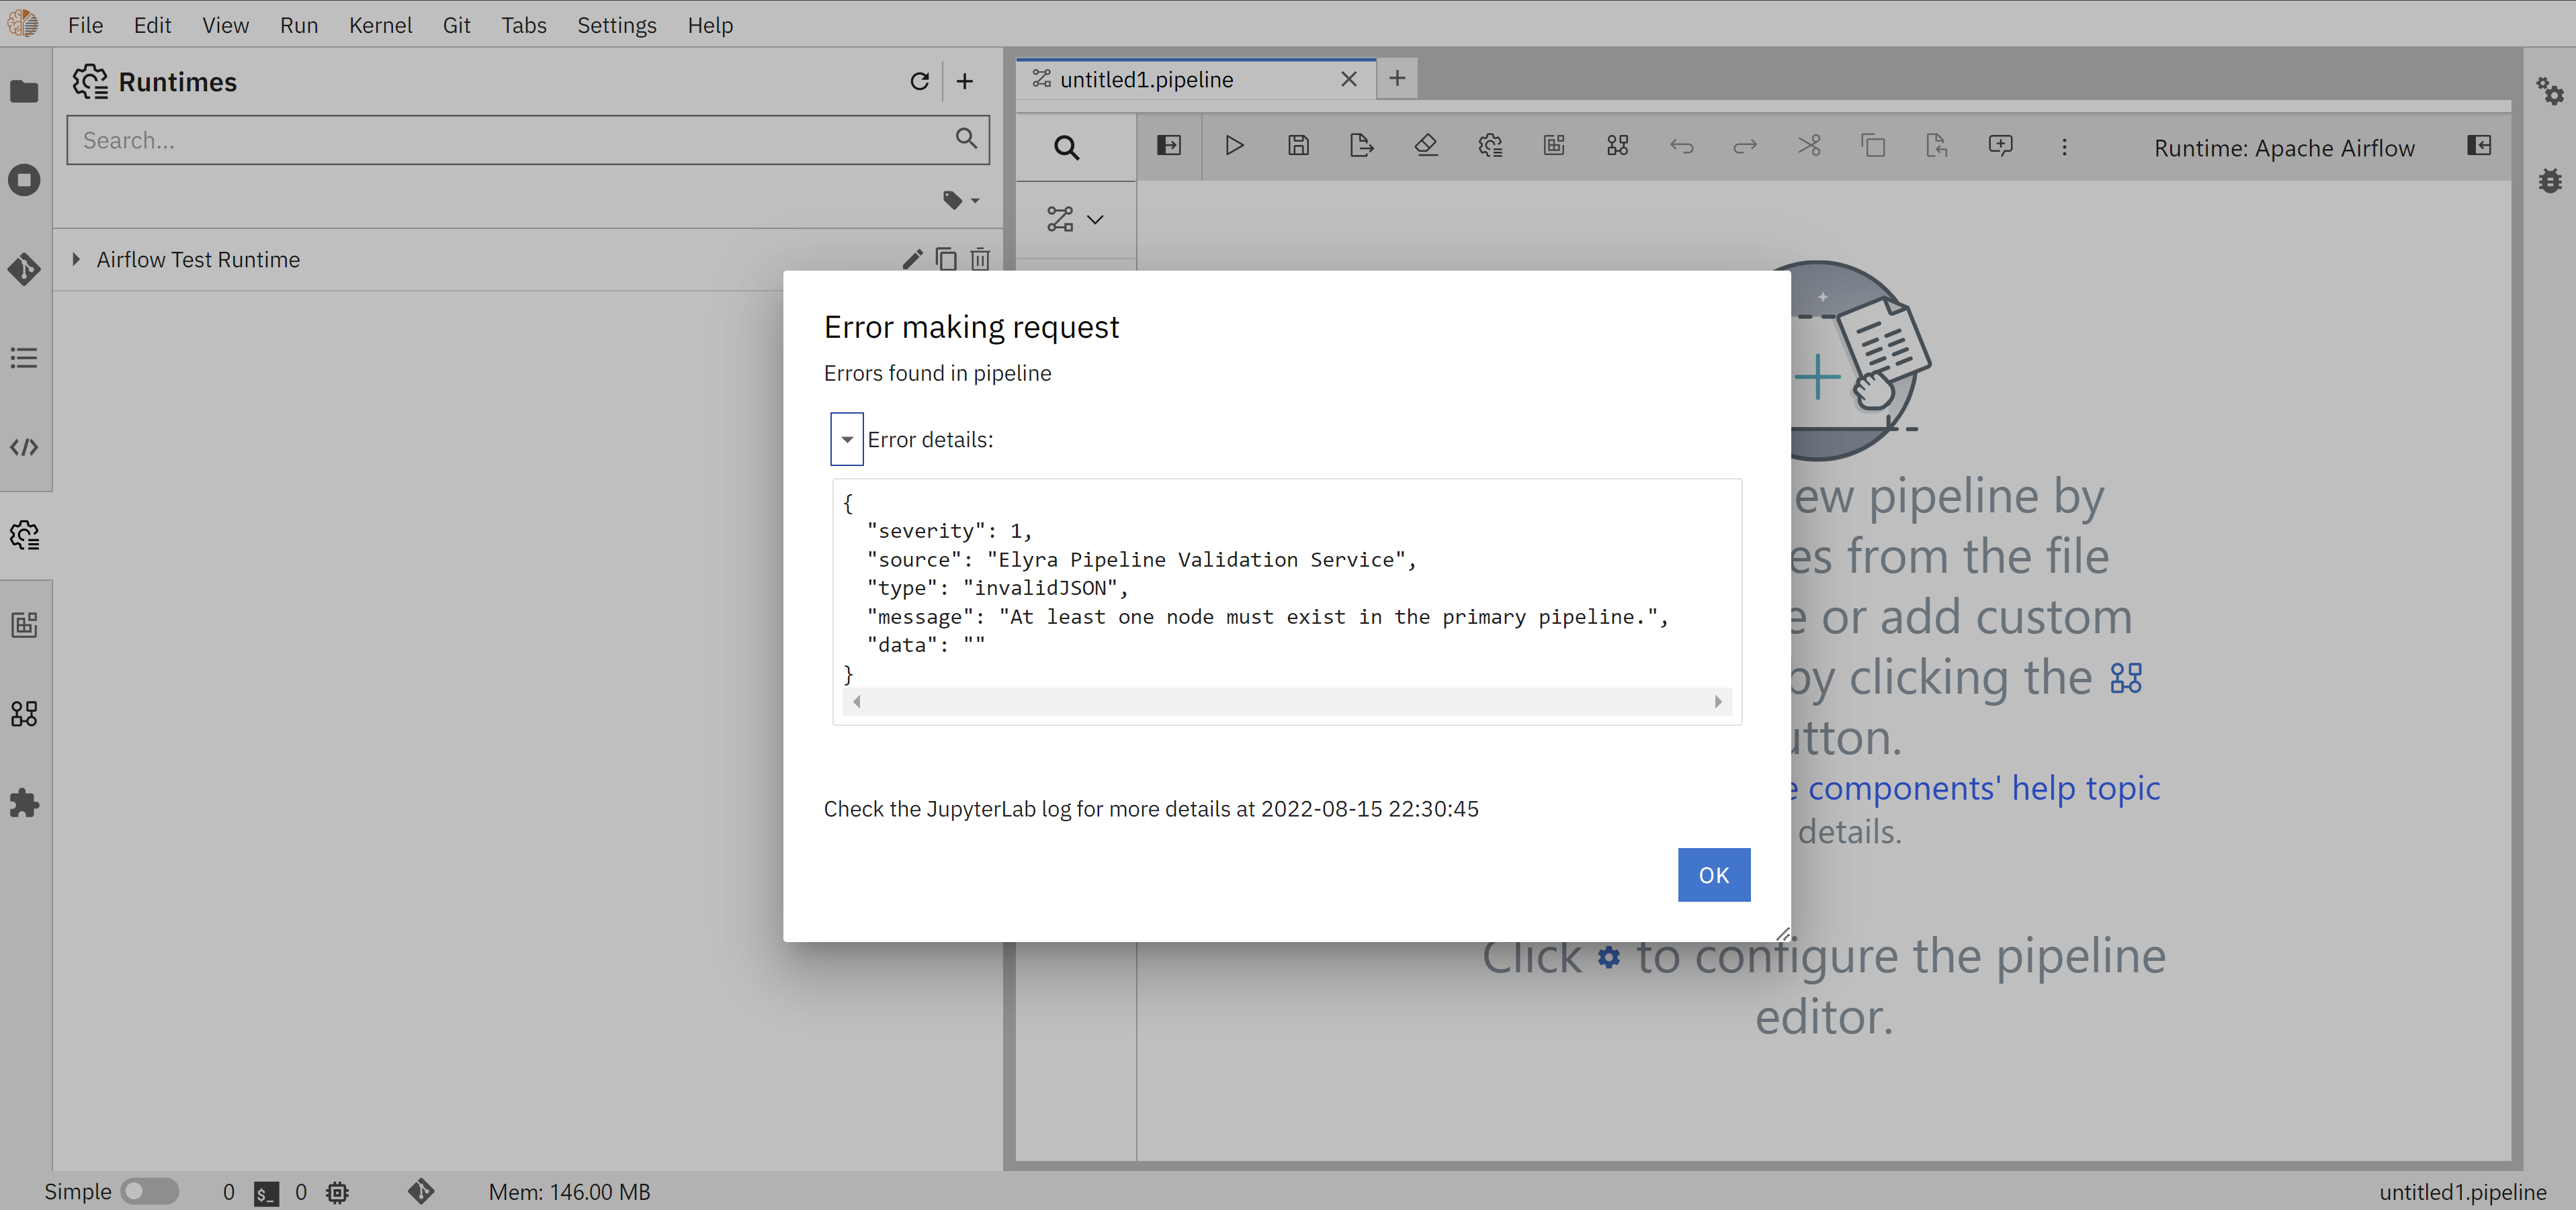Click the Run Pipeline play icon
This screenshot has width=2576, height=1210.
[1234, 146]
